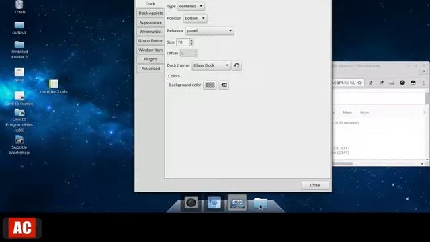Open the Position dropdown showing bottom
Image resolution: width=430 pixels, height=242 pixels.
click(x=195, y=18)
